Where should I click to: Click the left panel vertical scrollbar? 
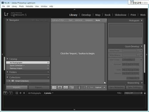click(x=4, y=64)
